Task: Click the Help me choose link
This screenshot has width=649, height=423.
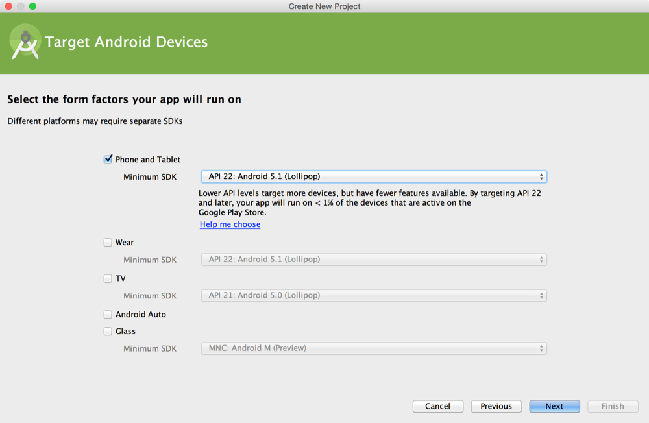Action: 230,224
